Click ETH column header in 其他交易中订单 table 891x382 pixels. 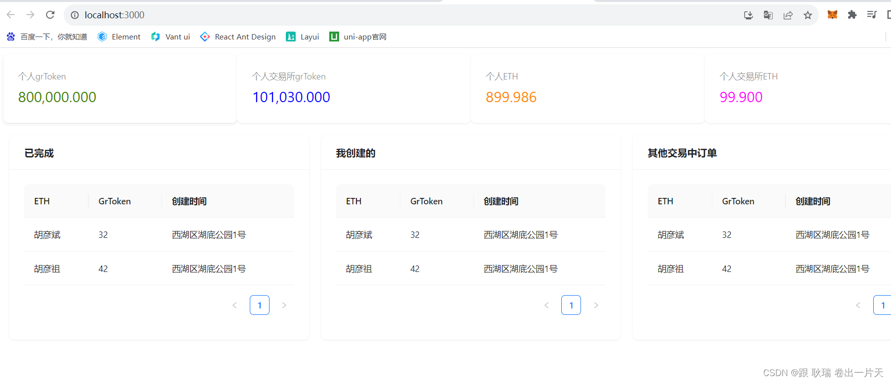(x=665, y=201)
